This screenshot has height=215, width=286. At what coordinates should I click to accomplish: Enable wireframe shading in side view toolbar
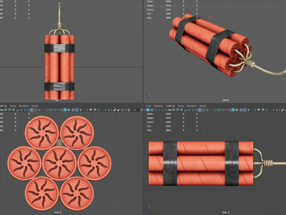[x=229, y=110]
